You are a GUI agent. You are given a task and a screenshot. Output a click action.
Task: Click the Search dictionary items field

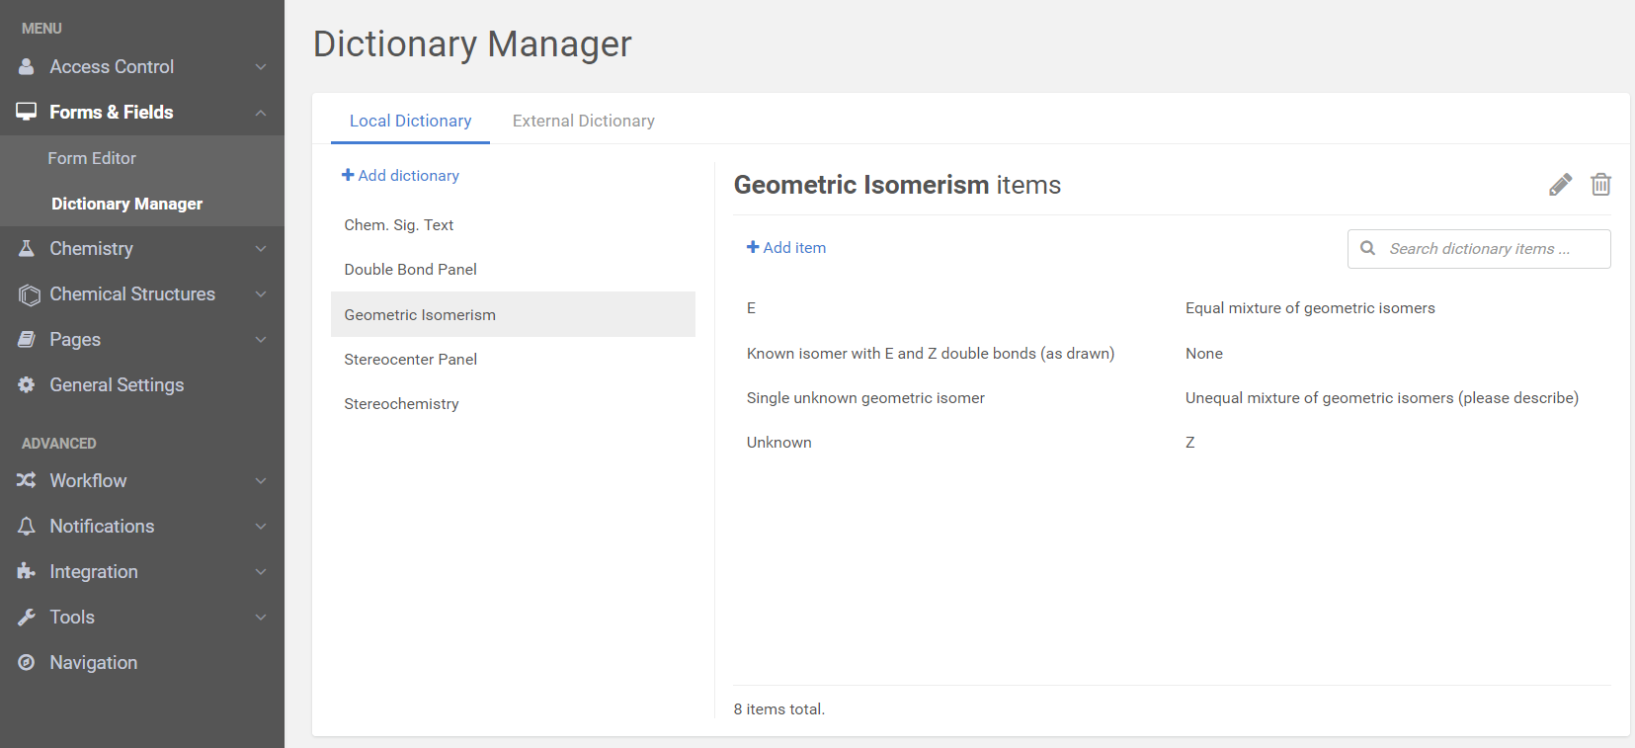click(x=1479, y=248)
